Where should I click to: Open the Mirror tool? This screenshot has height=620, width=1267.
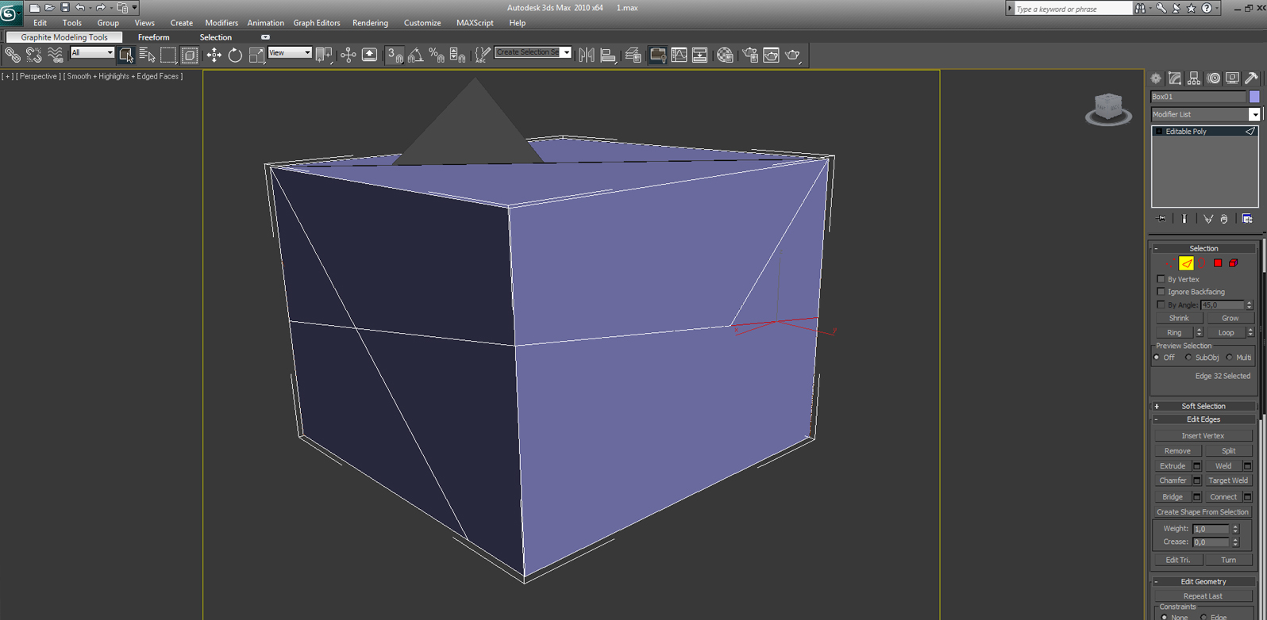click(x=587, y=55)
